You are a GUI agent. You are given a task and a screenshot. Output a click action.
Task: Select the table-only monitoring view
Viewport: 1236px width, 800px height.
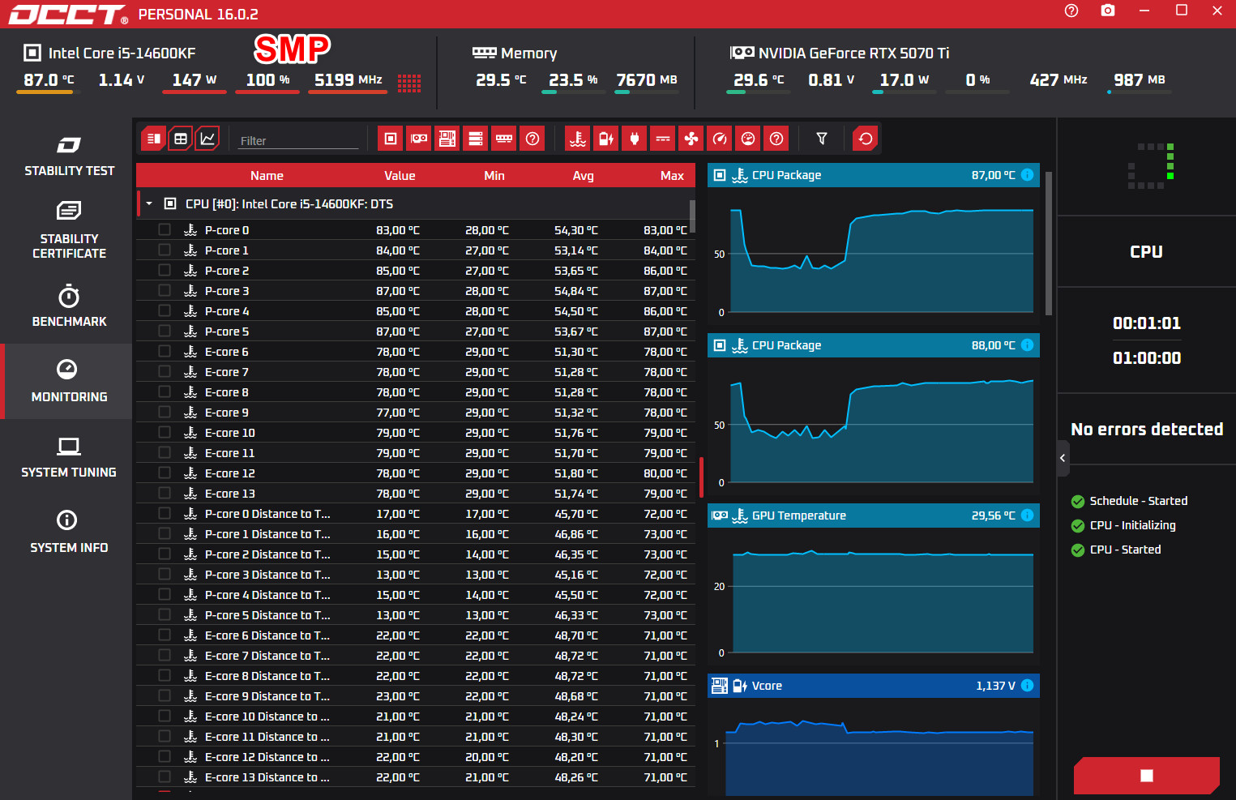click(181, 139)
